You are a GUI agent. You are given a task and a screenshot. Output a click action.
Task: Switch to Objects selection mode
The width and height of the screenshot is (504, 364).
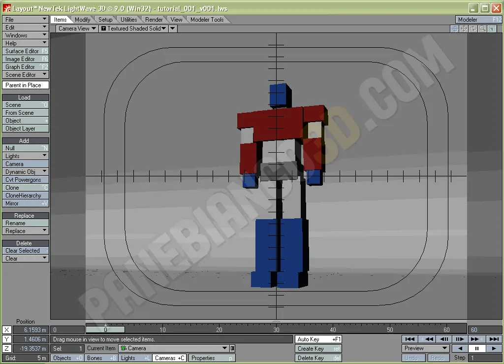click(x=67, y=358)
